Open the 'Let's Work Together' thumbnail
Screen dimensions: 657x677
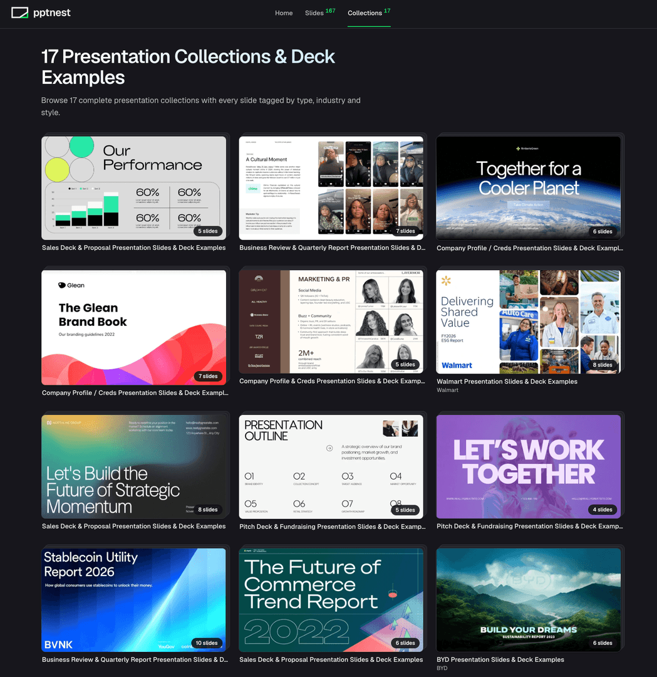point(529,466)
